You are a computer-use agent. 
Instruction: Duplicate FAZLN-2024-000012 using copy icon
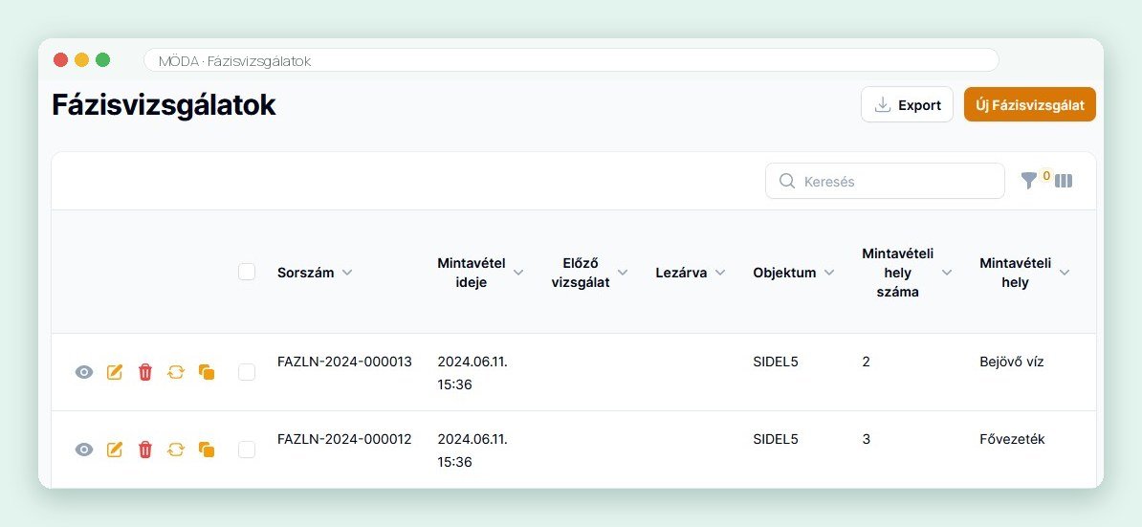click(207, 450)
